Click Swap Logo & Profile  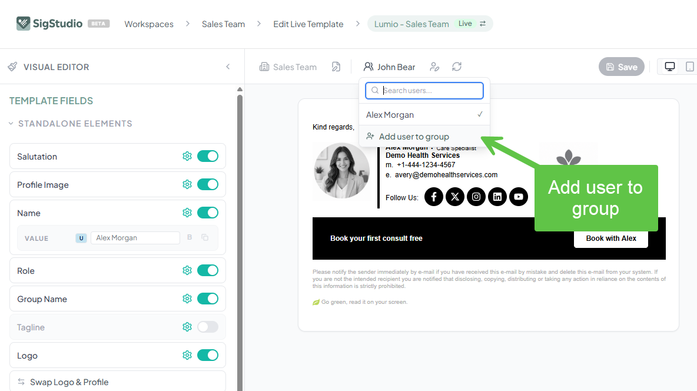[x=118, y=382]
